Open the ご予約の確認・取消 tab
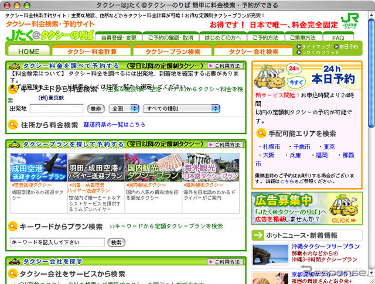 point(171,37)
